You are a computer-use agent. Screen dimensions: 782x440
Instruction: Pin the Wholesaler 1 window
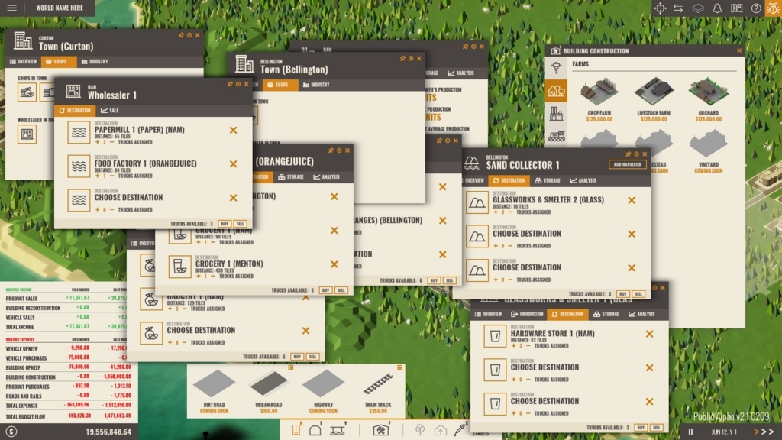coord(230,84)
